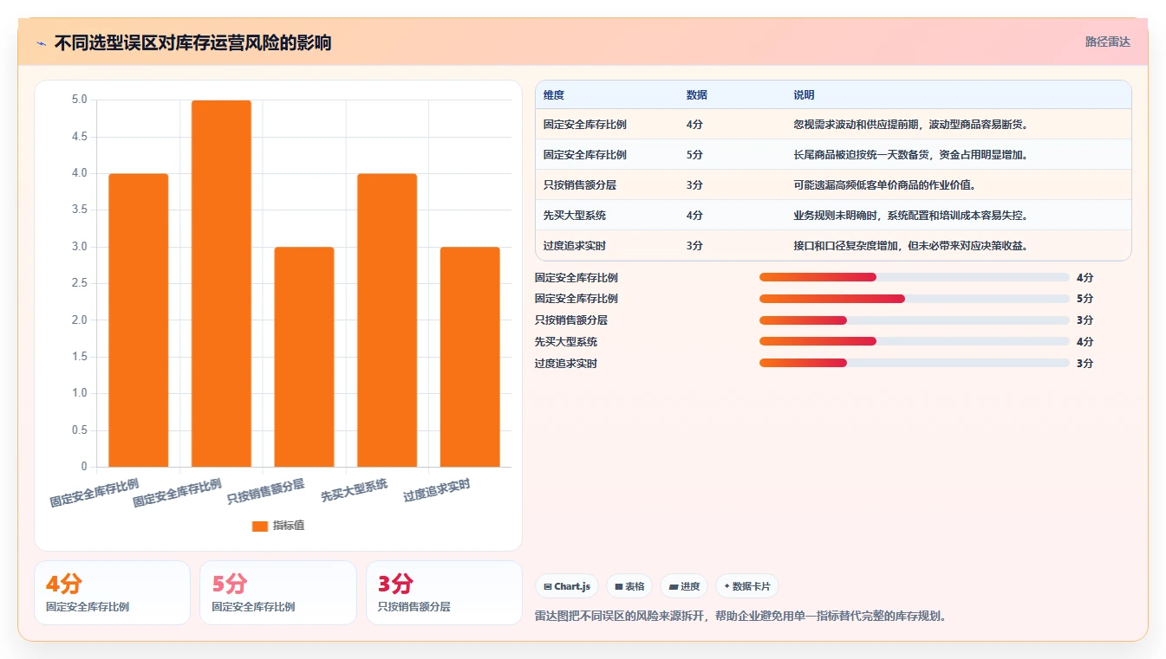
Task: Select the 进度 tag chip
Action: click(684, 586)
